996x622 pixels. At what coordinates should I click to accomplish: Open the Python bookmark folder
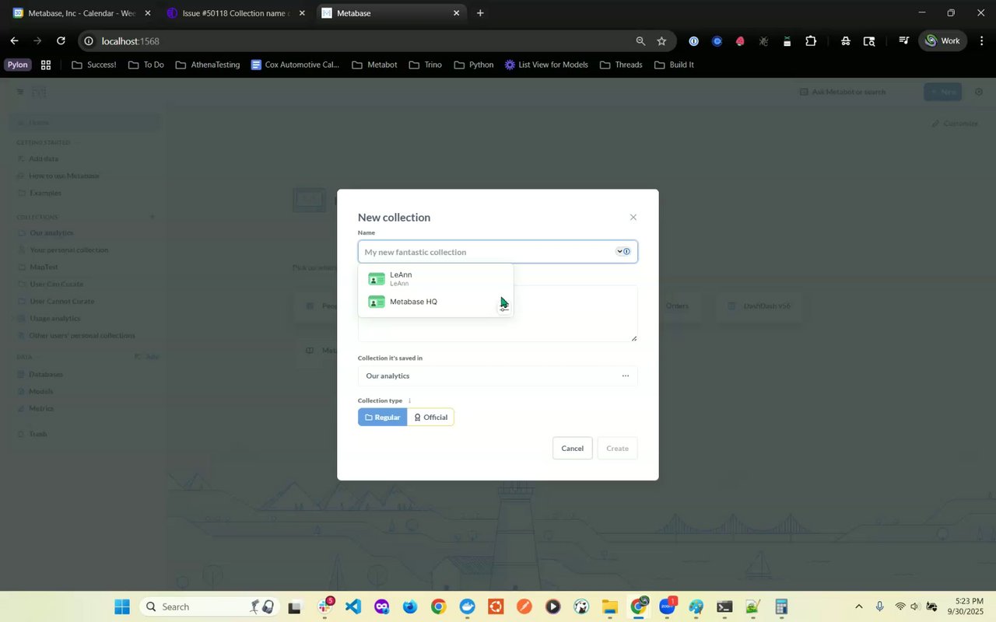pos(474,65)
